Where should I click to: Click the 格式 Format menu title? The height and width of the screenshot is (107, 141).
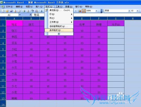click(49, 7)
